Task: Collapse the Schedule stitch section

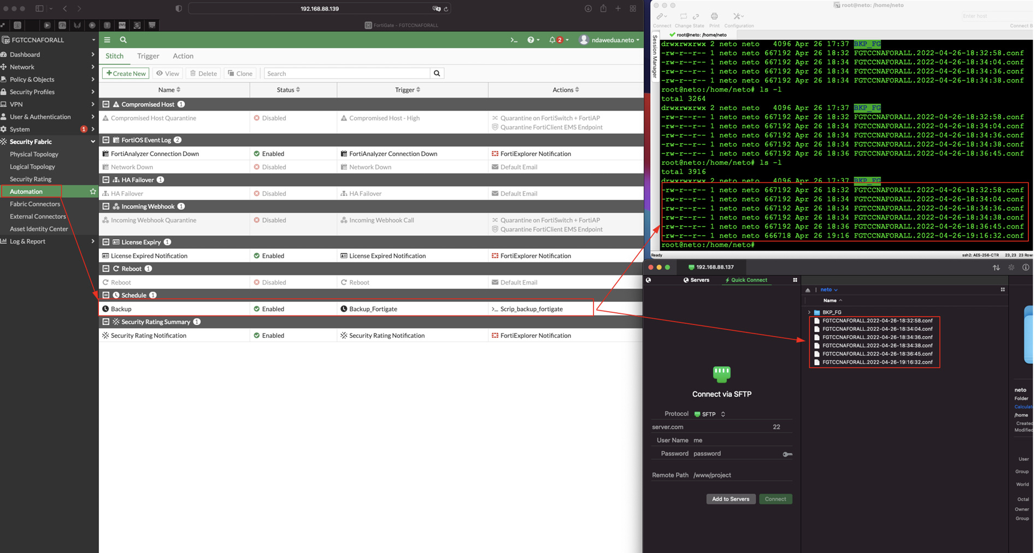Action: point(106,295)
